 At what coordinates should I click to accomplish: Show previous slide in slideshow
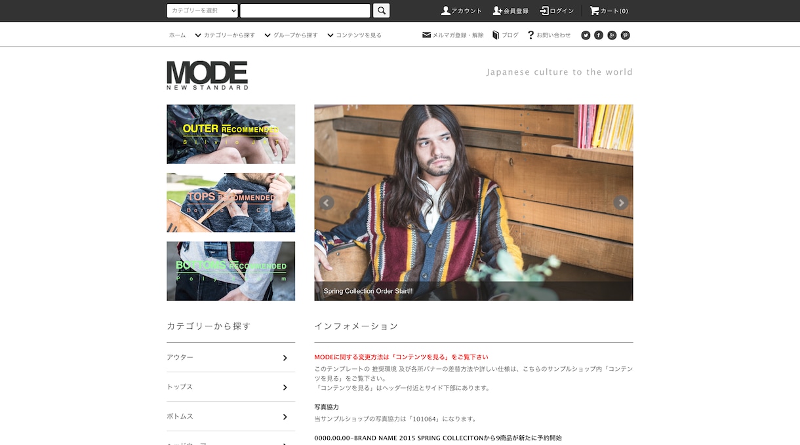[327, 203]
